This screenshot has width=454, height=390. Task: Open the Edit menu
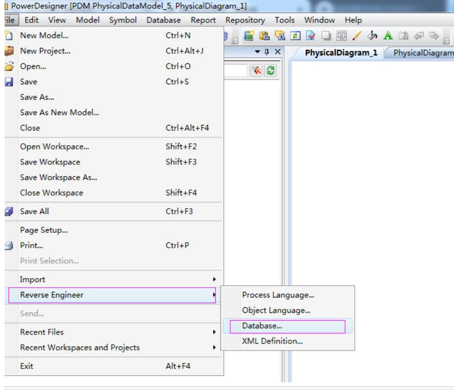[x=31, y=20]
